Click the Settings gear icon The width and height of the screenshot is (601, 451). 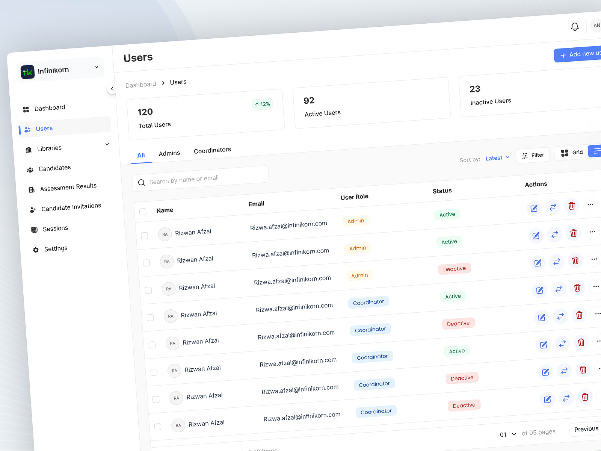coord(36,250)
